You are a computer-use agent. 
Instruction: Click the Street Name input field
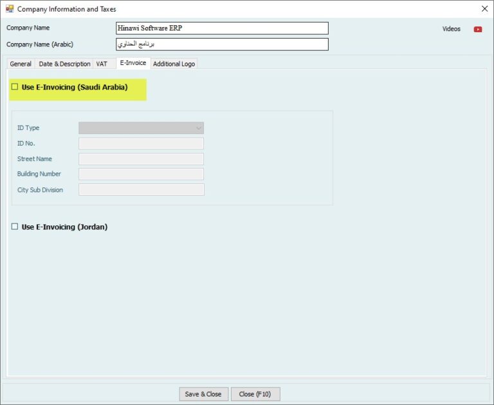point(141,159)
